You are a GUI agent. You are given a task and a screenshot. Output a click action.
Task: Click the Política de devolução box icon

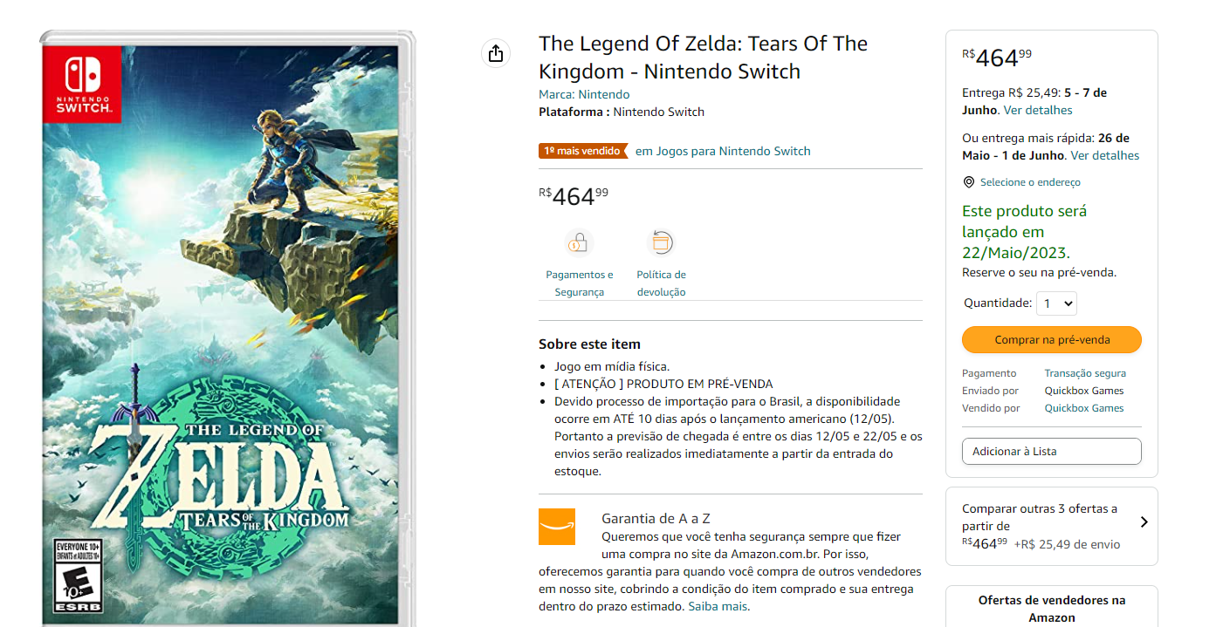tap(661, 242)
